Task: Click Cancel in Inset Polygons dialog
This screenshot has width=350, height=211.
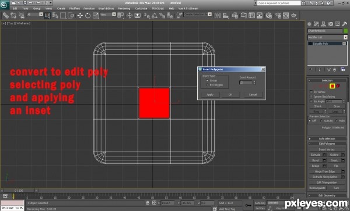Action: click(253, 95)
